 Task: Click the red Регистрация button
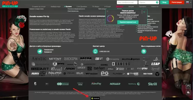pyautogui.click(x=177, y=2)
